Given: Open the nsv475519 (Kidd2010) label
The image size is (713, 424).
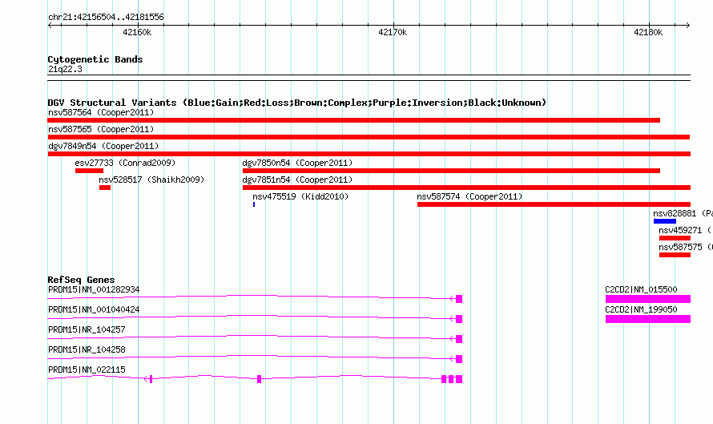Looking at the screenshot, I should [x=300, y=196].
